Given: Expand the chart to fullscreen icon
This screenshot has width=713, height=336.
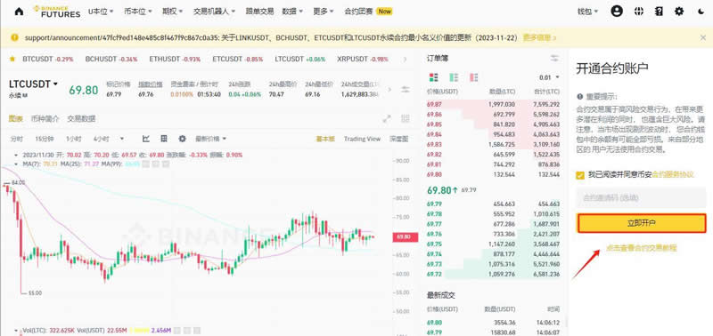Looking at the screenshot, I should point(387,119).
